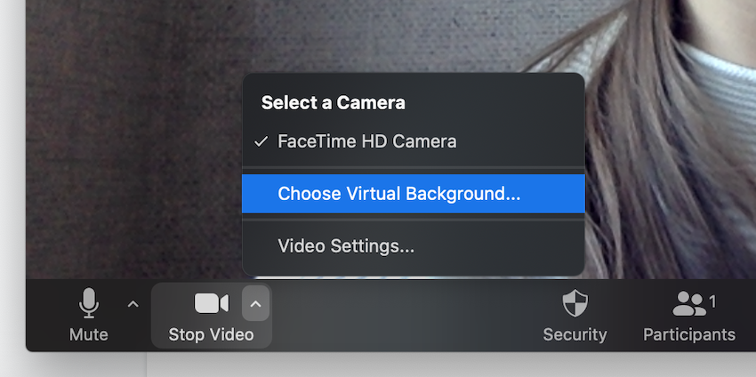This screenshot has height=377, width=756.
Task: Click the microphone icon to mute
Action: (89, 303)
